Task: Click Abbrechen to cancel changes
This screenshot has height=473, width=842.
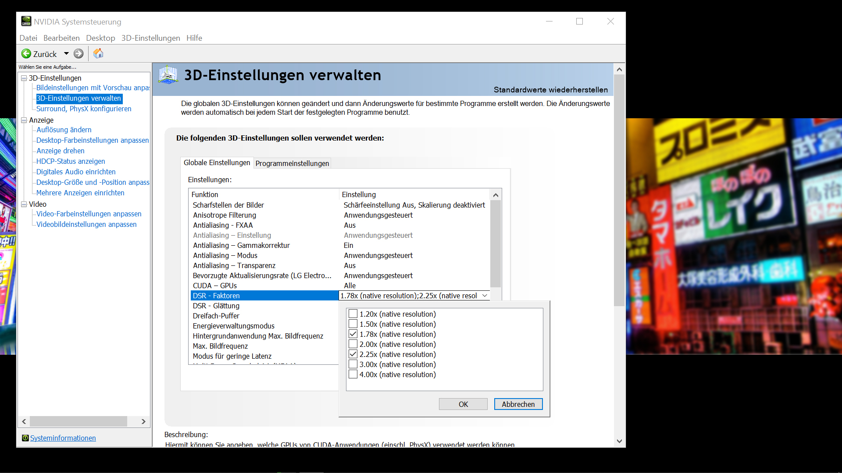Action: [x=517, y=404]
